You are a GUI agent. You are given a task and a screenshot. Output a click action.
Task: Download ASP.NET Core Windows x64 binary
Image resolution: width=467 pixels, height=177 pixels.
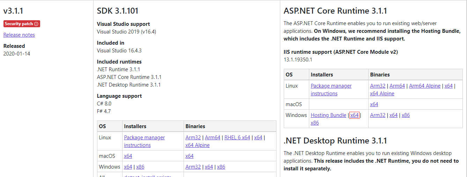394,115
